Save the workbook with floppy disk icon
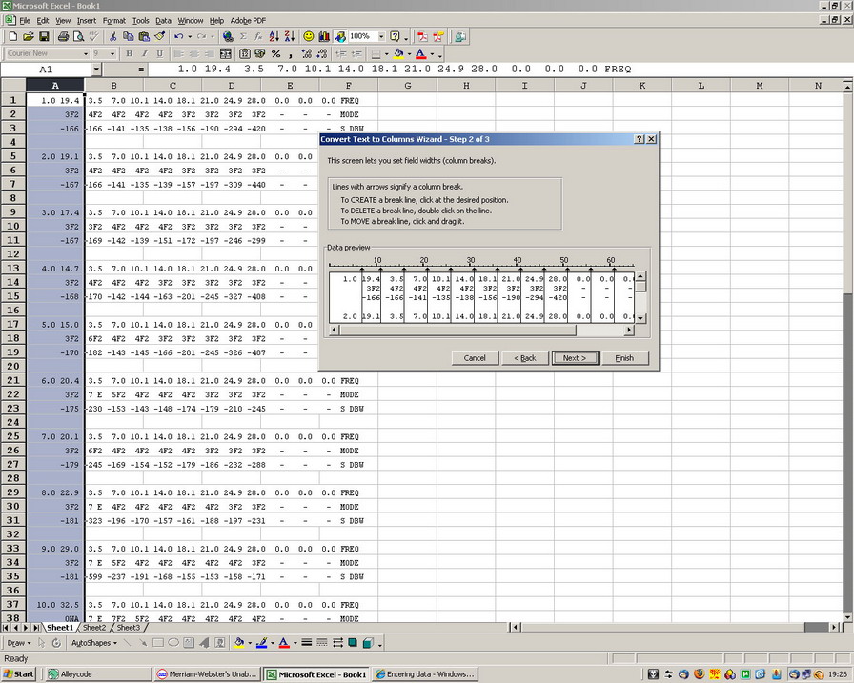 coord(44,36)
